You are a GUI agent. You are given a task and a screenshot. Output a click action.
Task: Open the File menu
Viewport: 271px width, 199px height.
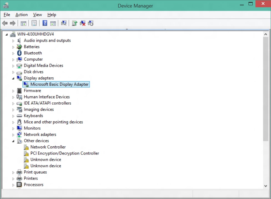pos(7,15)
